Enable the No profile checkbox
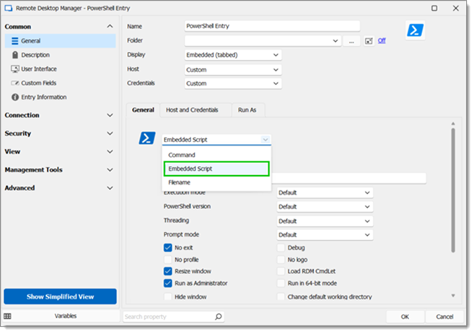474x334 pixels. 168,260
